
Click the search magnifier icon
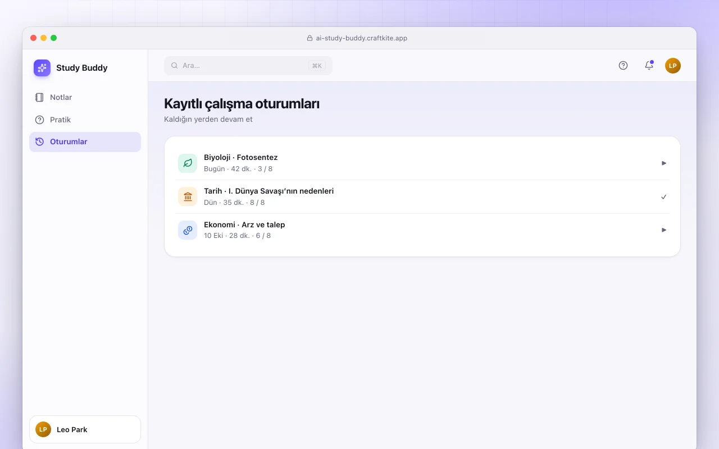[x=175, y=66]
